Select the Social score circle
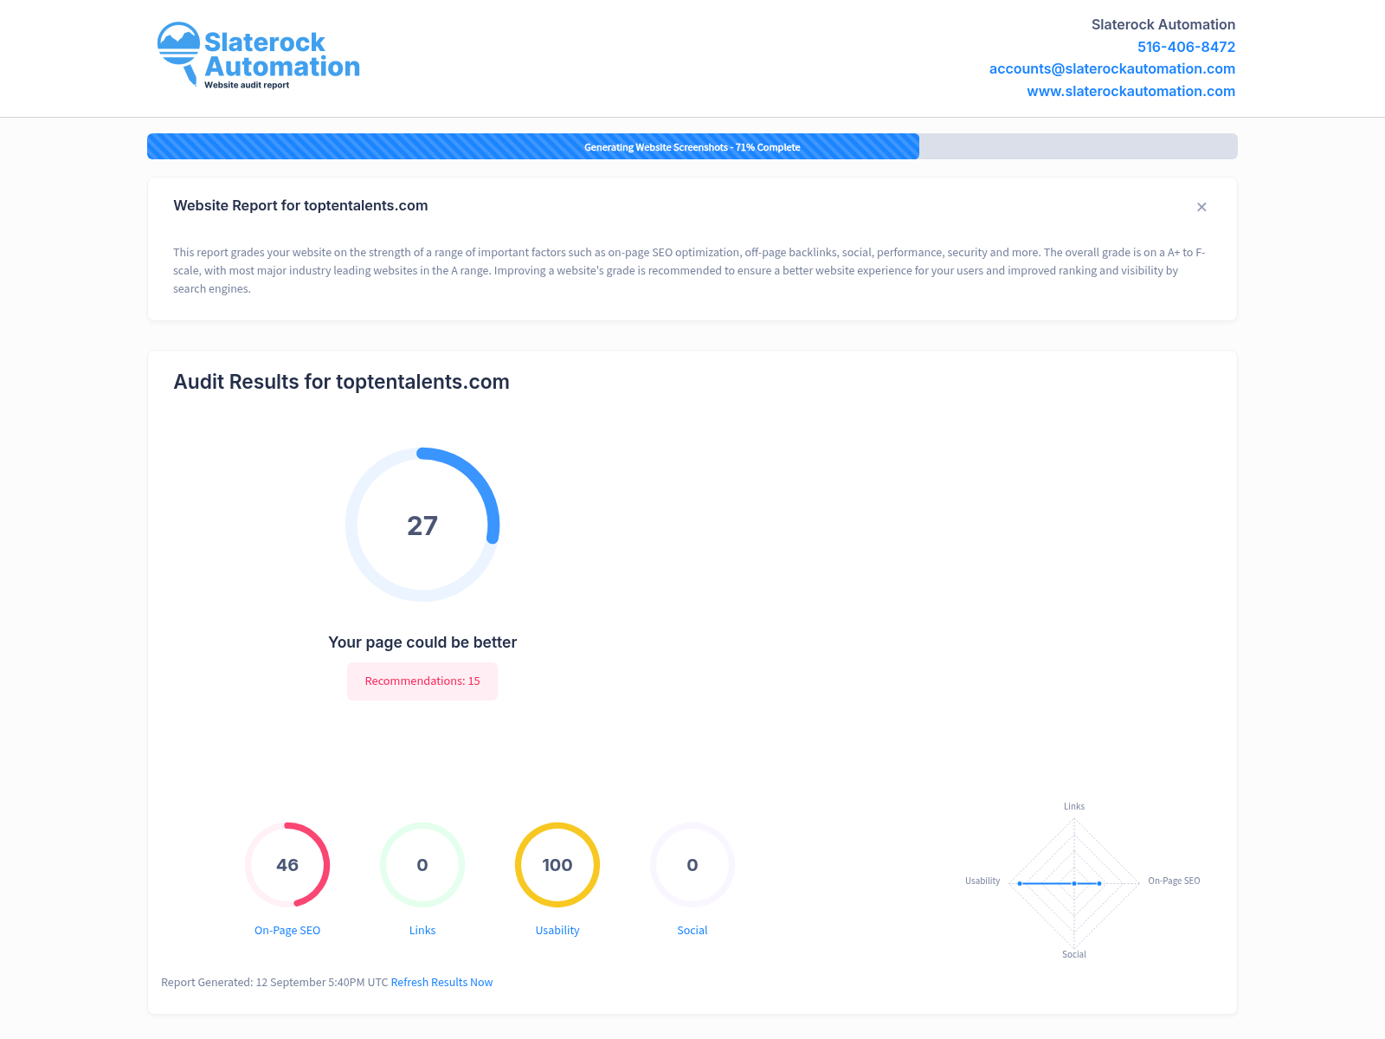This screenshot has height=1039, width=1385. [x=692, y=865]
